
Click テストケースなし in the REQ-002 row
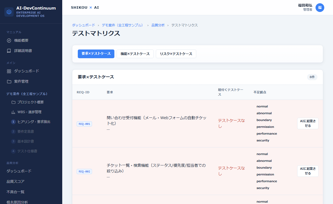[231, 171]
